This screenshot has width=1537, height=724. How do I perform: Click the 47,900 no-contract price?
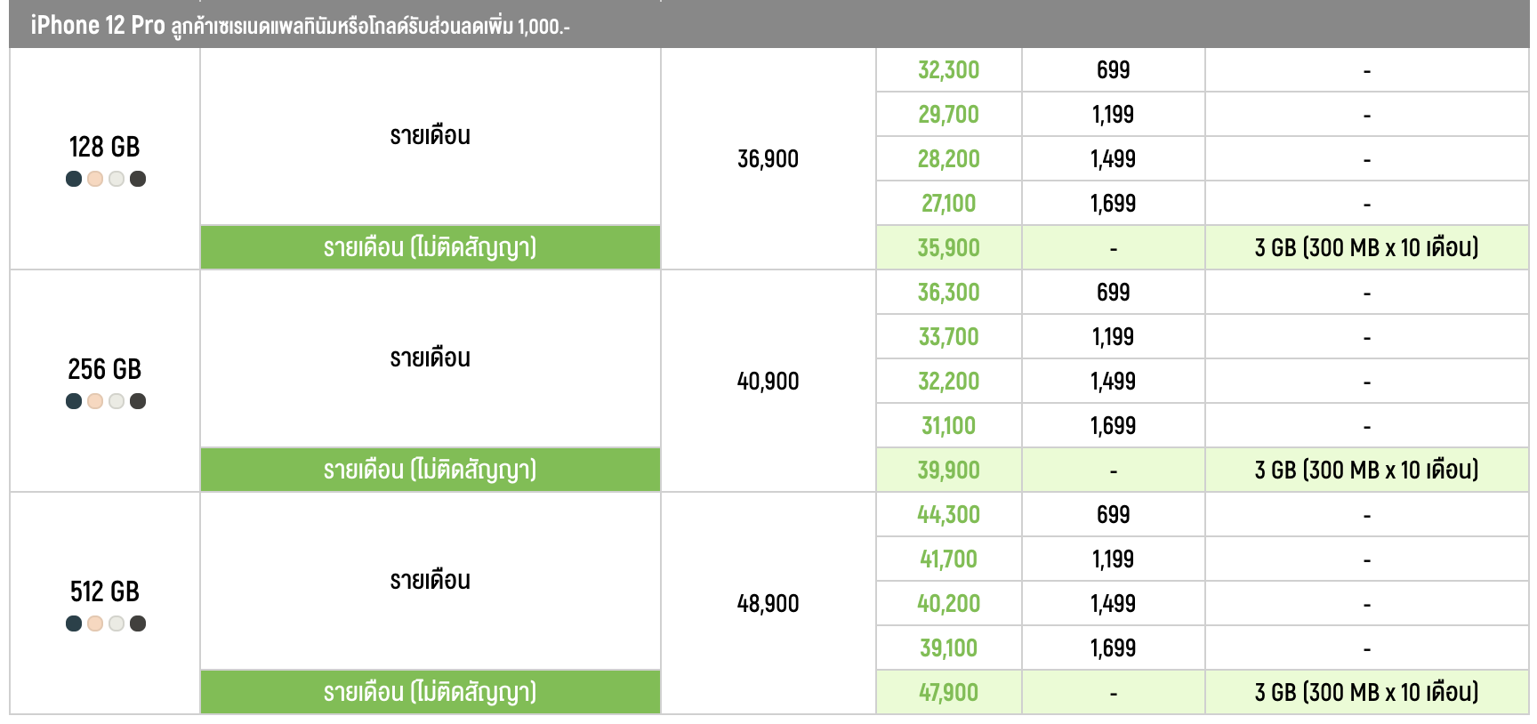click(x=948, y=693)
